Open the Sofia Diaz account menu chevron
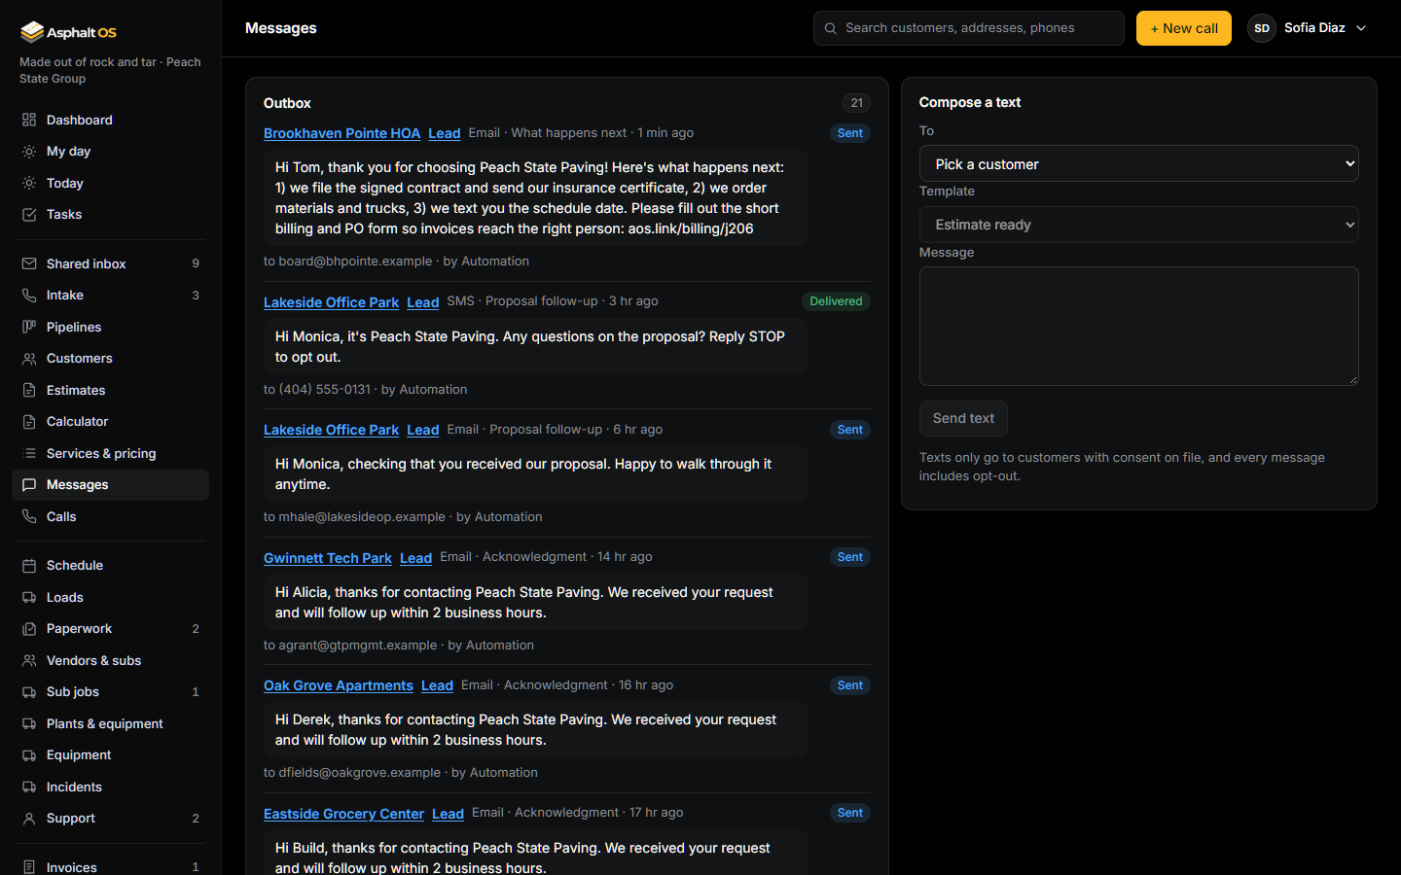Image resolution: width=1401 pixels, height=875 pixels. coord(1361,28)
